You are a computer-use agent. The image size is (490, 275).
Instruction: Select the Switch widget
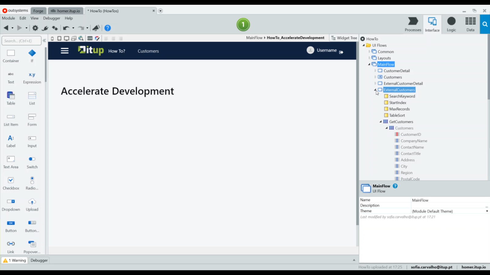pos(32,162)
